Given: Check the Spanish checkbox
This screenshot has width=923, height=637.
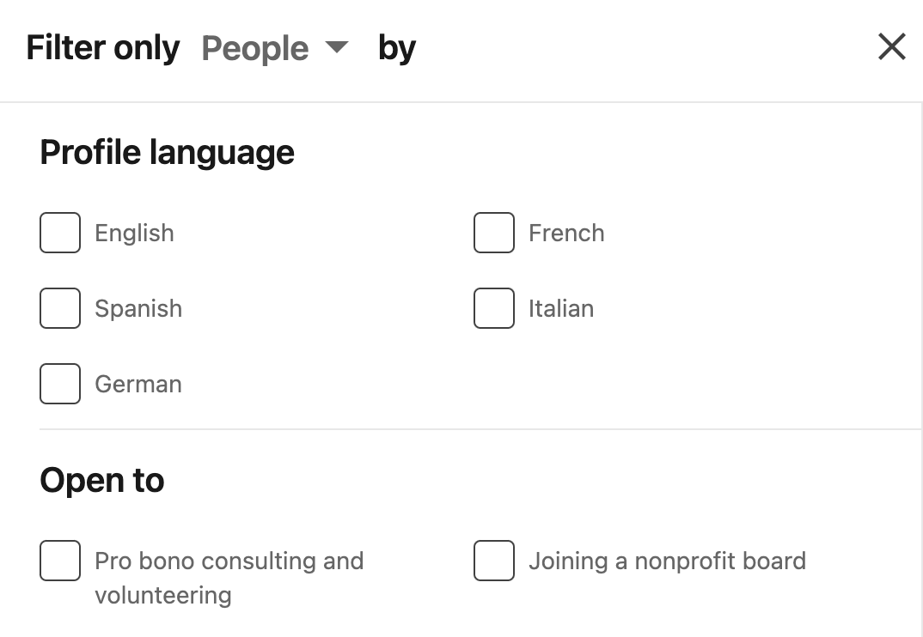Looking at the screenshot, I should click(59, 308).
